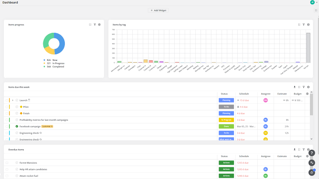Image resolution: width=319 pixels, height=179 pixels.
Task: Select the To Do Engineering check row checkbox
Action: tap(7, 133)
